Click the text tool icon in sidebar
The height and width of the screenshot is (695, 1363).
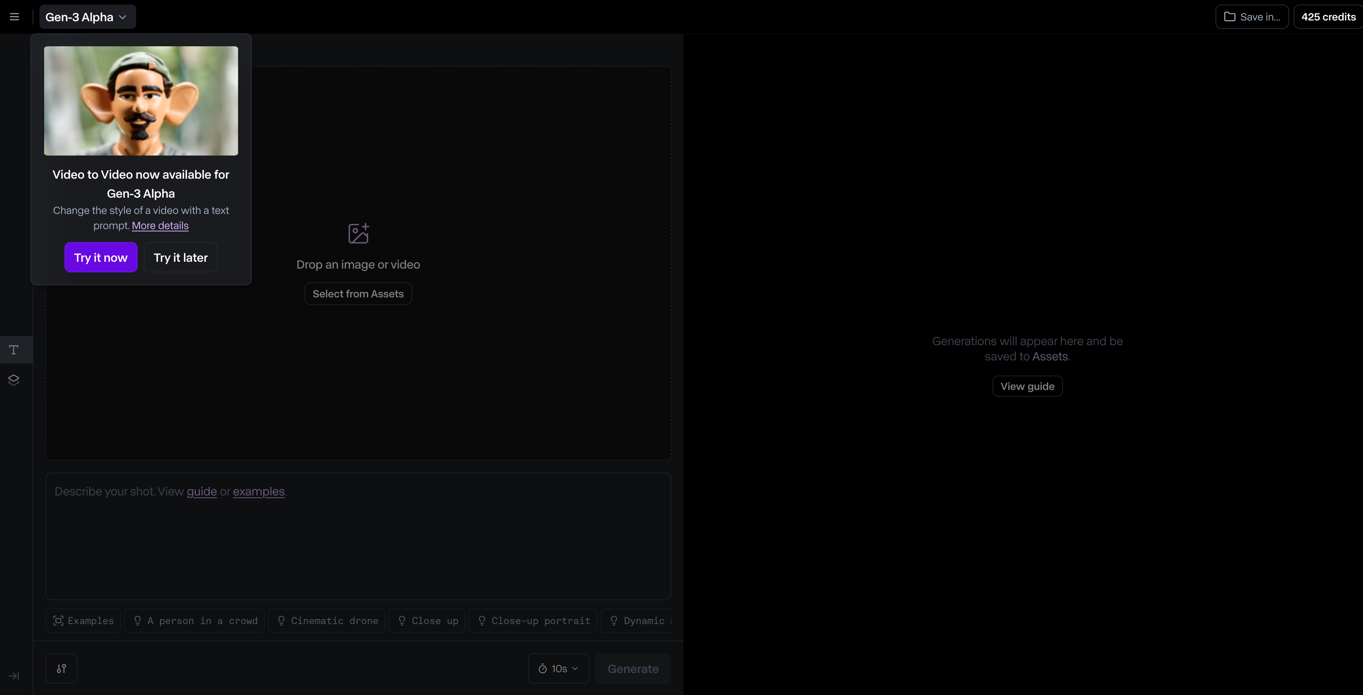click(x=13, y=349)
